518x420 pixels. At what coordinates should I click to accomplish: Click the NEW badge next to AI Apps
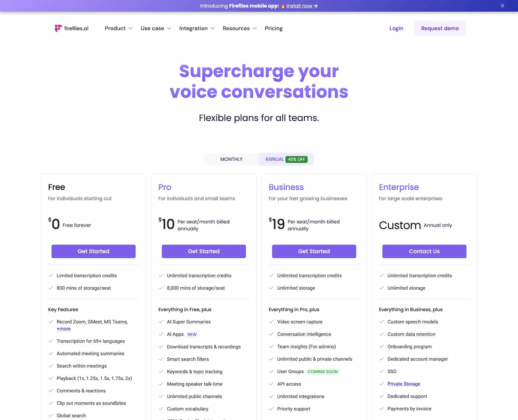click(x=192, y=334)
